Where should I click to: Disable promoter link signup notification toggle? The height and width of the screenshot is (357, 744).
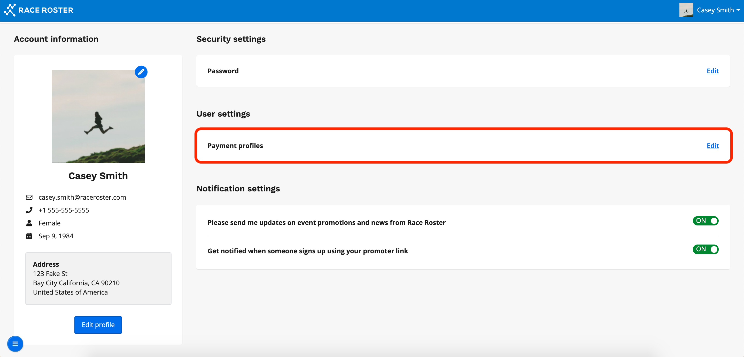coord(705,249)
